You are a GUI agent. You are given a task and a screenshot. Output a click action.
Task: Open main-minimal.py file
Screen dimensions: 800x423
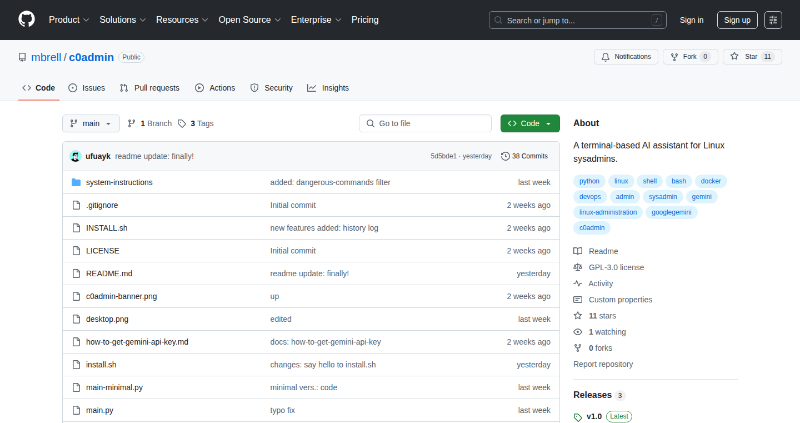point(114,387)
